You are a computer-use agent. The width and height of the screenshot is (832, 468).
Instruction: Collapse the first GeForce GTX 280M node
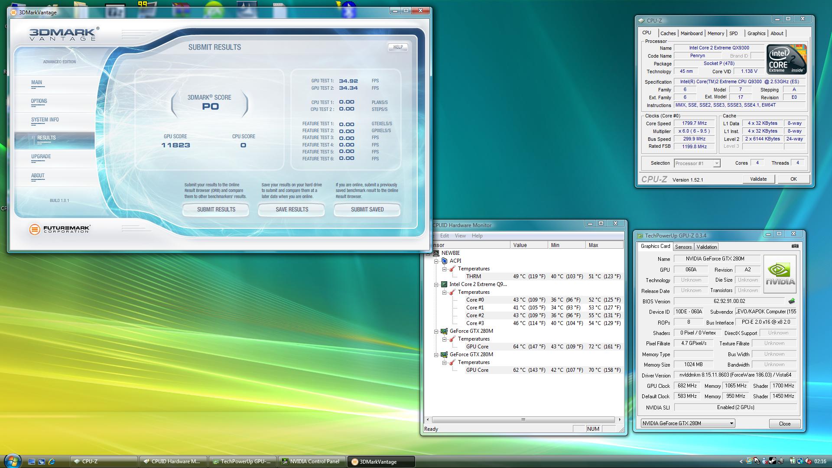(x=436, y=331)
